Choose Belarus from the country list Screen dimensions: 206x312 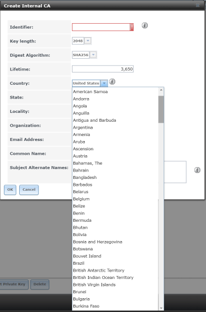pyautogui.click(x=115, y=192)
